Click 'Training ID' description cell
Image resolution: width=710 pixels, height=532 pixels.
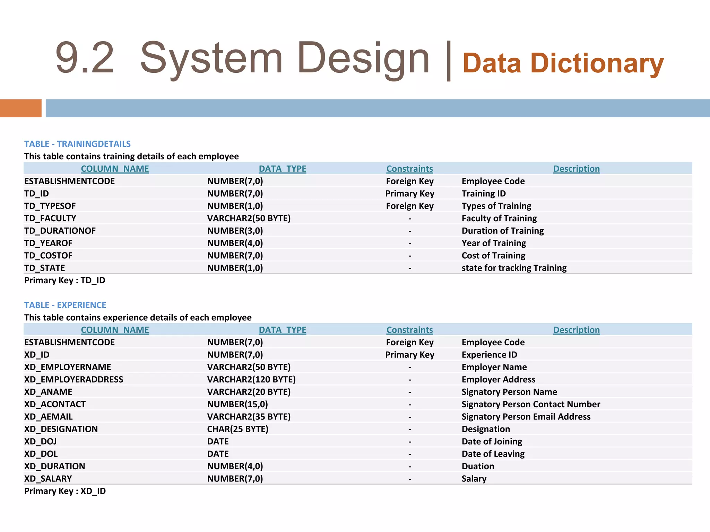(484, 194)
